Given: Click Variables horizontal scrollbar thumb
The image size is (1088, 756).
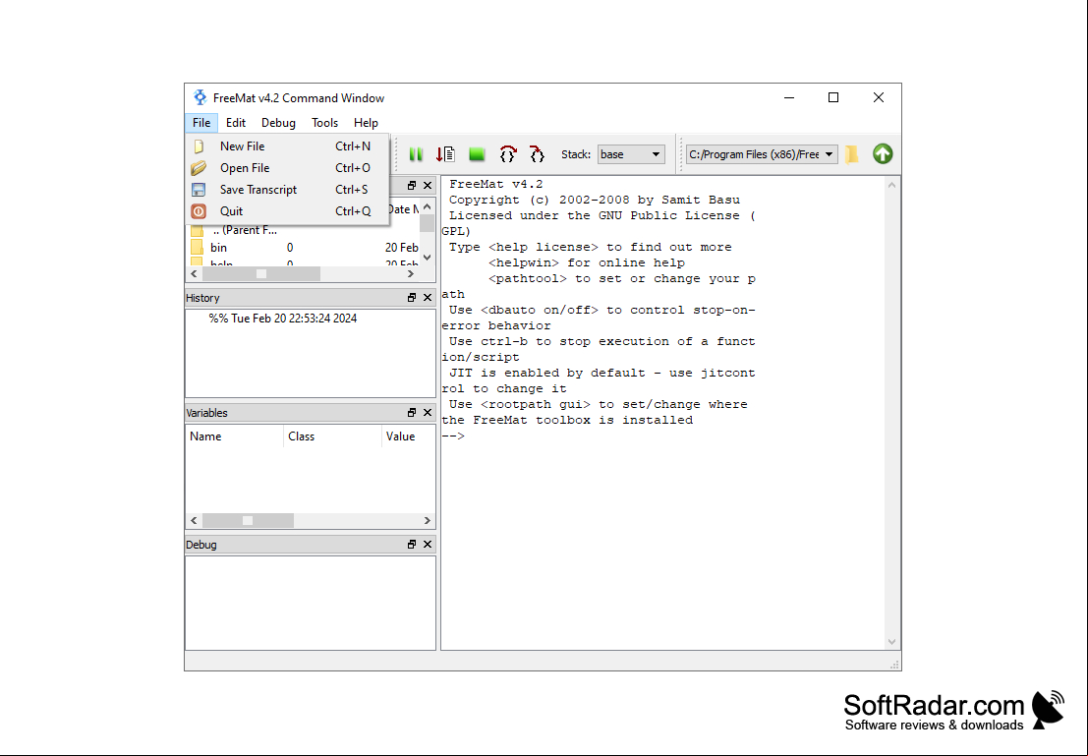Looking at the screenshot, I should coord(248,521).
